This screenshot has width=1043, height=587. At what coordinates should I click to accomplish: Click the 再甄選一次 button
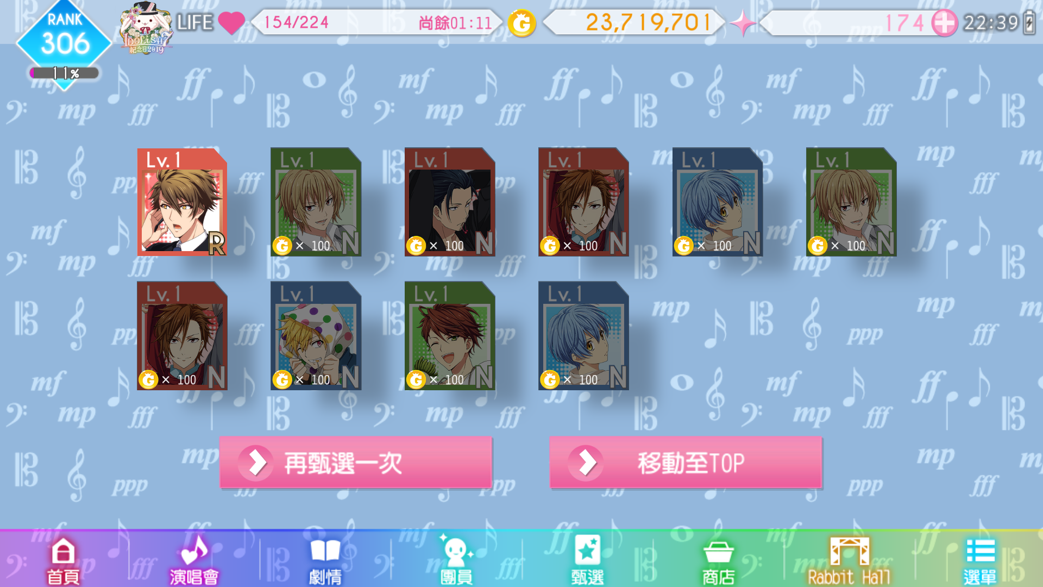coord(356,463)
